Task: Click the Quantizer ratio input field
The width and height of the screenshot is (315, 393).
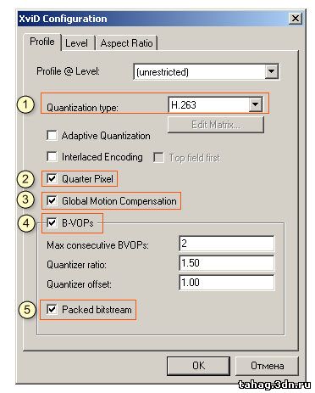Action: (x=227, y=263)
